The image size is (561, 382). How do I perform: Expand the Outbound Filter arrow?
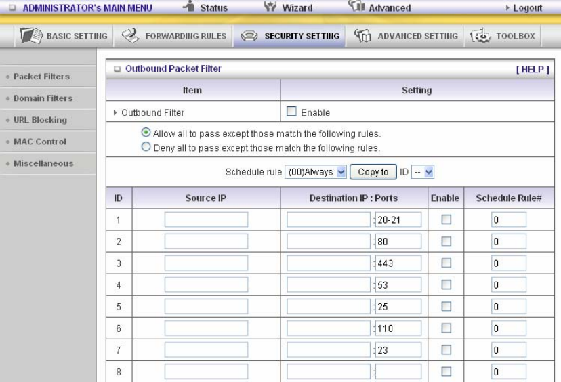115,112
